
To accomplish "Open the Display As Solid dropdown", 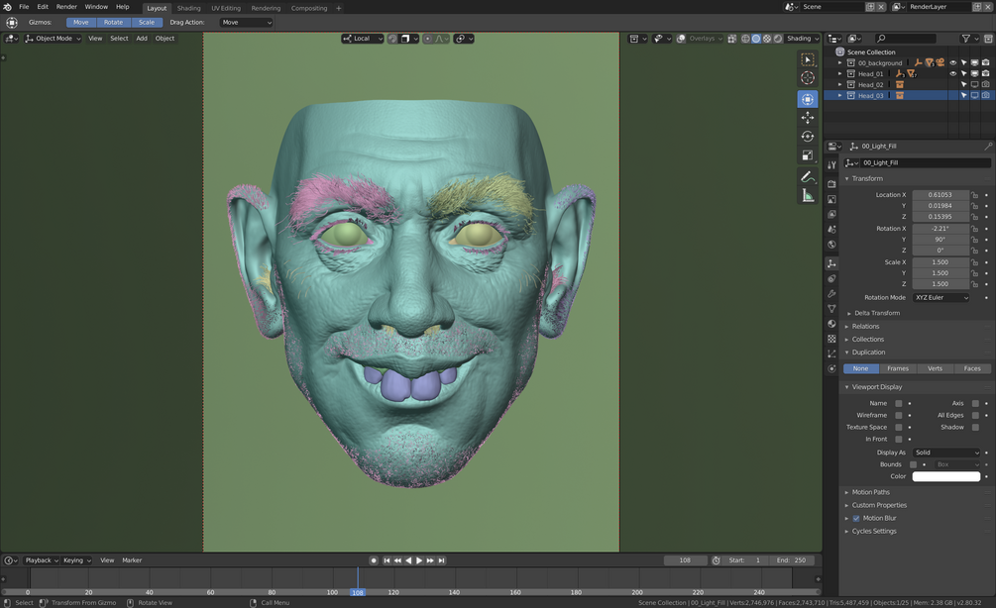I will 946,453.
